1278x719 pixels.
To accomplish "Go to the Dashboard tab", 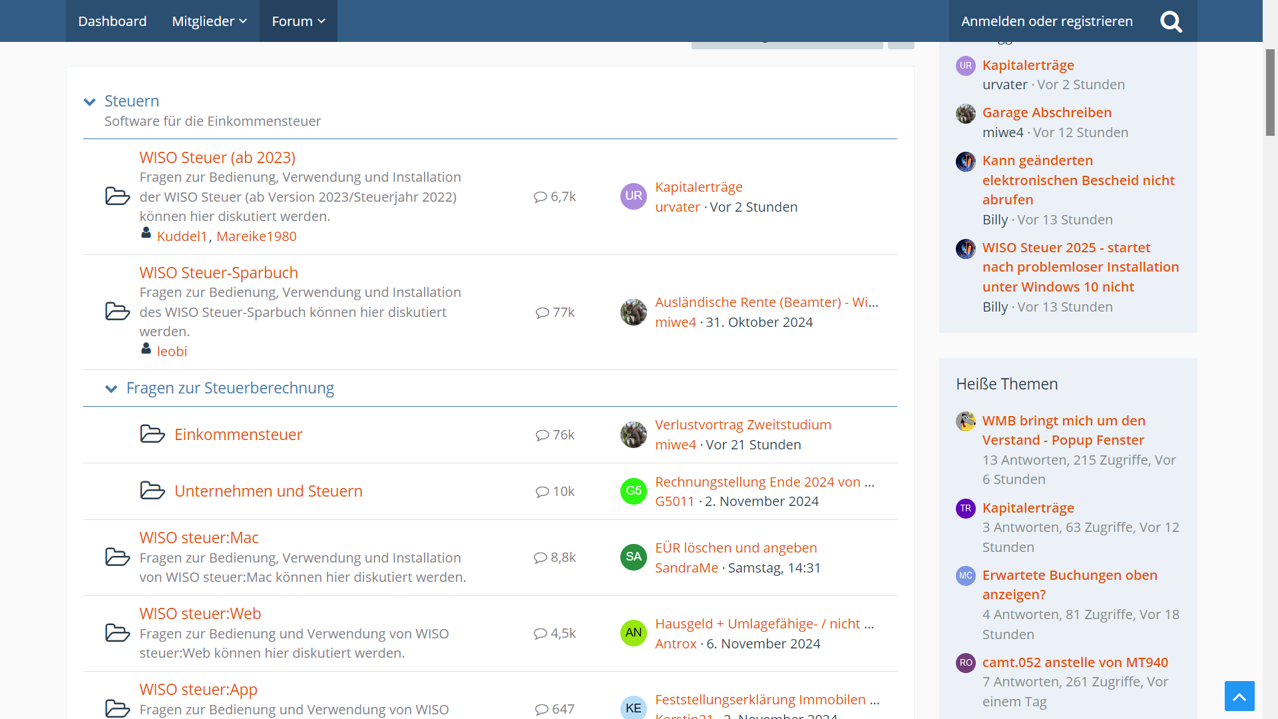I will [112, 21].
